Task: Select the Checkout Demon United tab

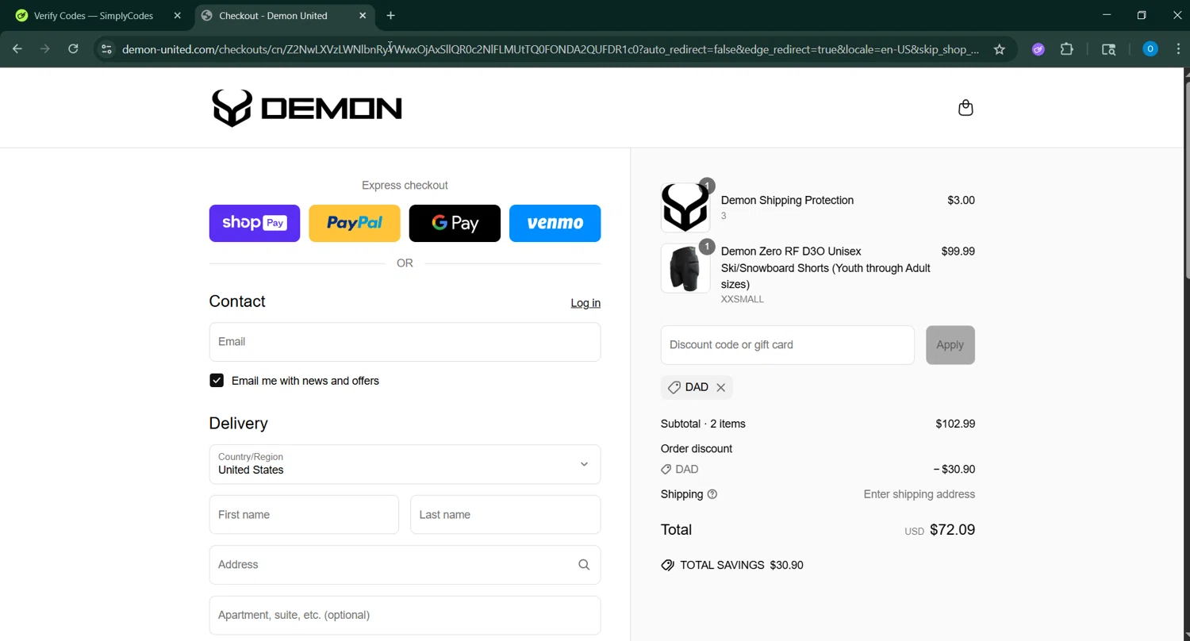Action: pyautogui.click(x=282, y=16)
